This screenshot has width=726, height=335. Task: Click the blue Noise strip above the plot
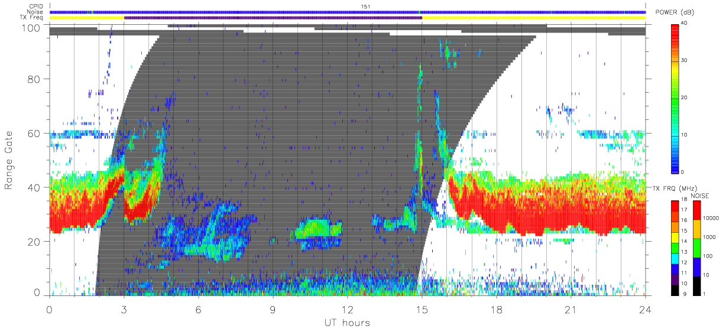348,12
